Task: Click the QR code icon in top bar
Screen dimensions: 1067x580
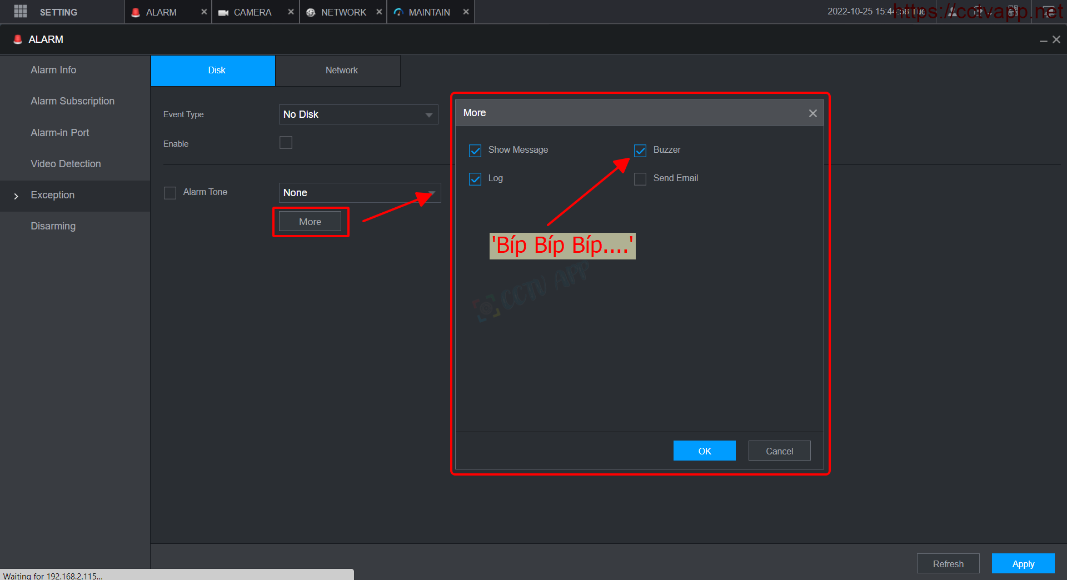Action: pyautogui.click(x=1013, y=12)
